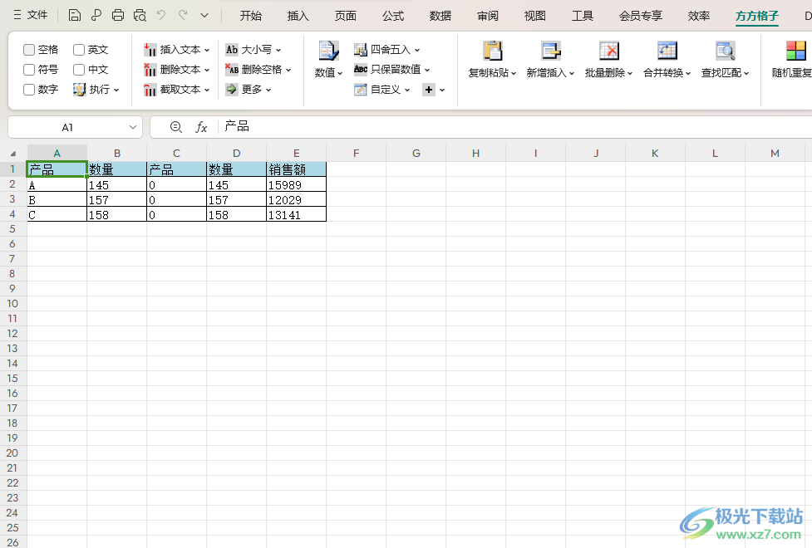Click the save icon in quick toolbar
This screenshot has height=548, width=812.
75,15
